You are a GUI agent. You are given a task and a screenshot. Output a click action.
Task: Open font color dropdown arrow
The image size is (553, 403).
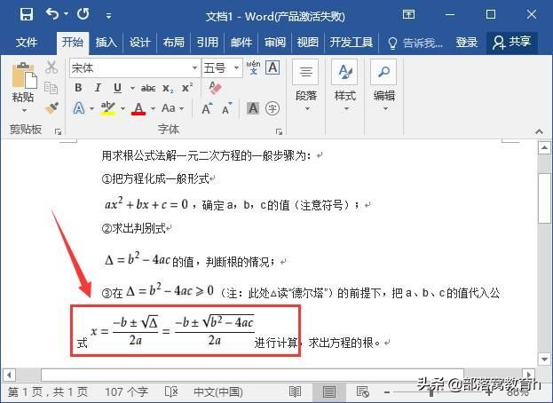point(153,108)
